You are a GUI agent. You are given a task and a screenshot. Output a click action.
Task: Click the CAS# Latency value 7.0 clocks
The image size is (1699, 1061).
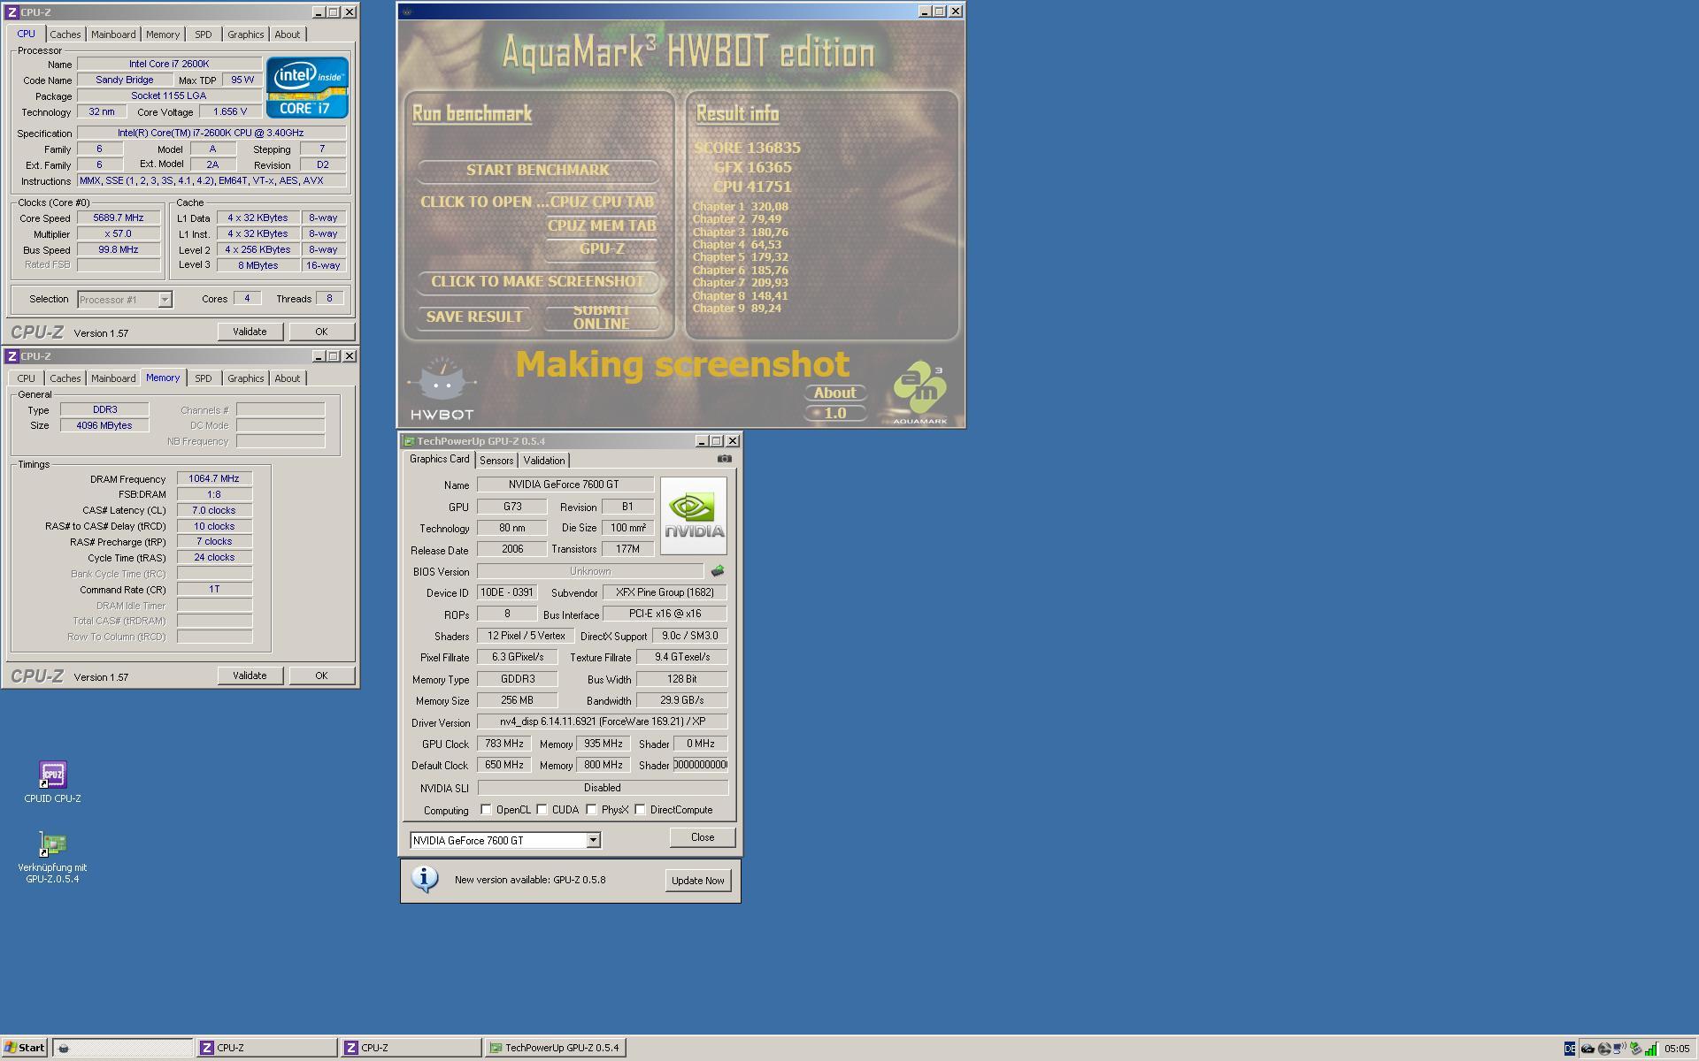tap(214, 510)
